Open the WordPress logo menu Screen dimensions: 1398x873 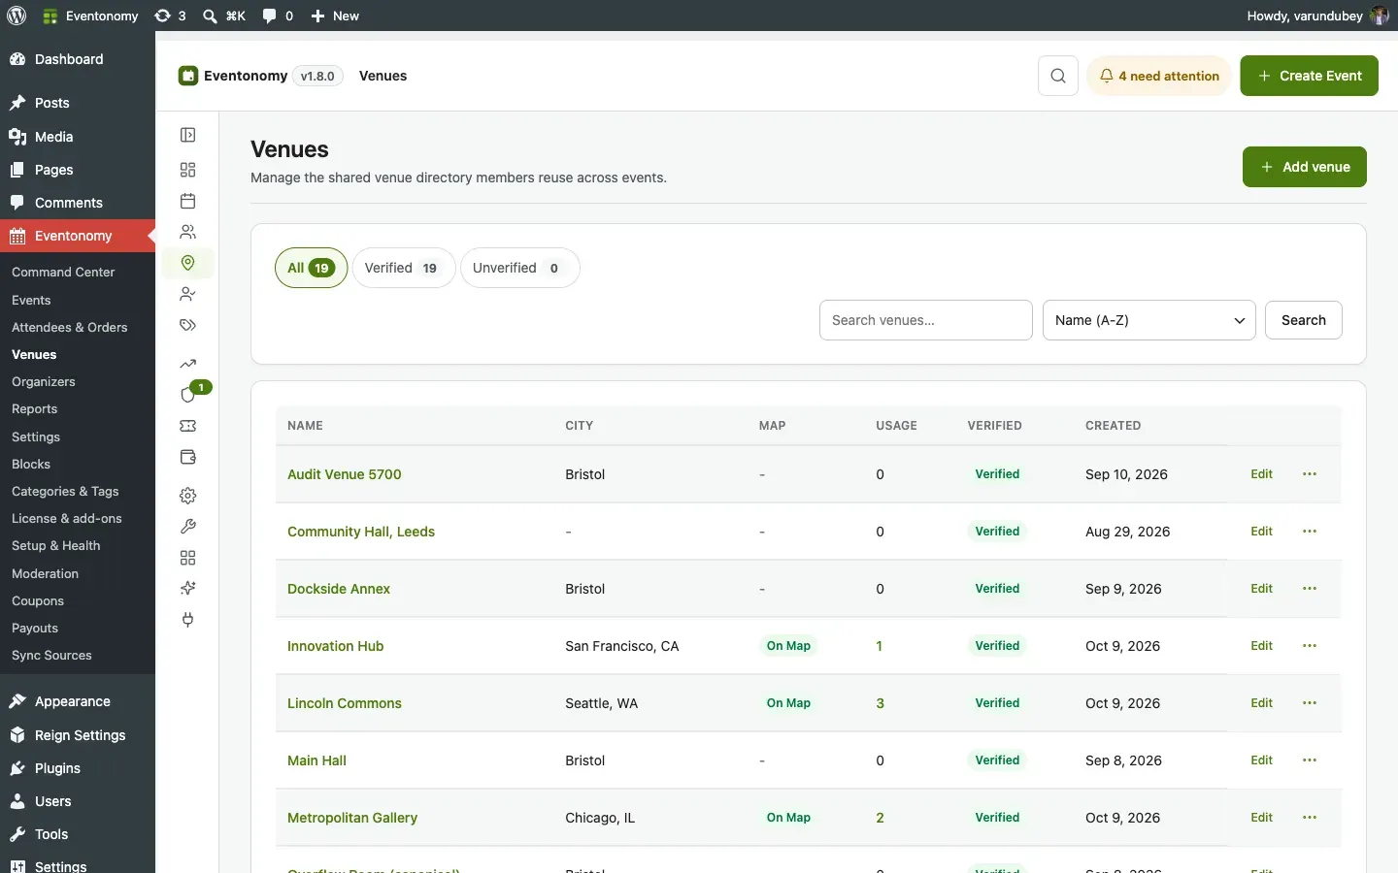coord(17,16)
